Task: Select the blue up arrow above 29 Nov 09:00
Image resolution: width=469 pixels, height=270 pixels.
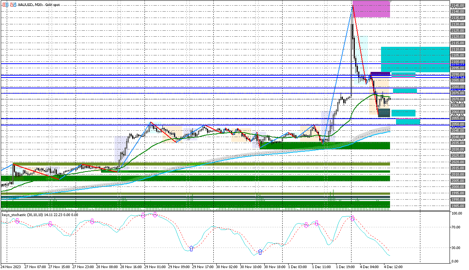Action: click(191, 248)
